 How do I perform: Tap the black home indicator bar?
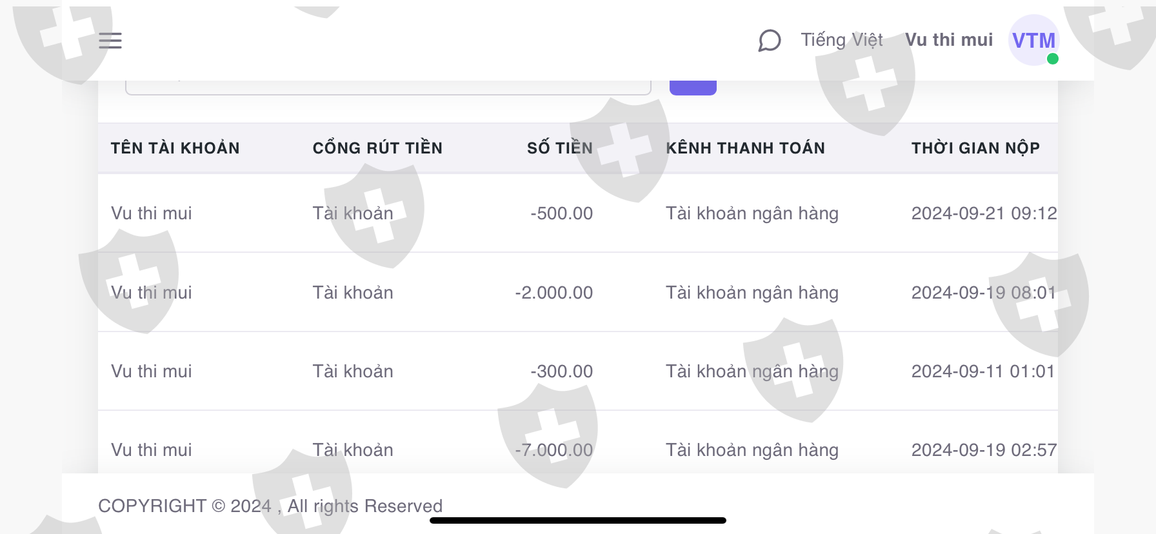coord(577,520)
